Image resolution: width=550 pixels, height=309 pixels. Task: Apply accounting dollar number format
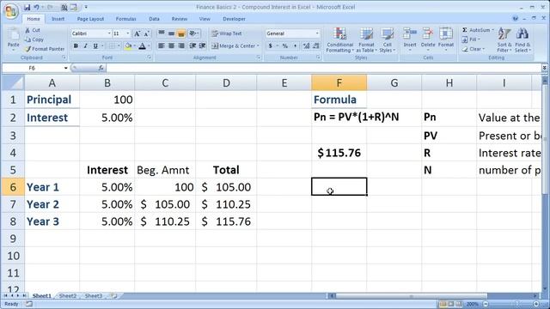point(270,45)
